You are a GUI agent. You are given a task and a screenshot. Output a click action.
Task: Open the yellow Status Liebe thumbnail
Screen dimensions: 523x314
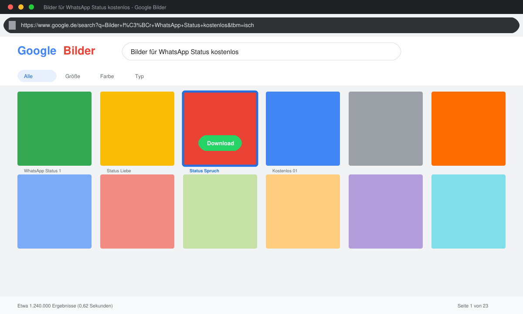(137, 129)
